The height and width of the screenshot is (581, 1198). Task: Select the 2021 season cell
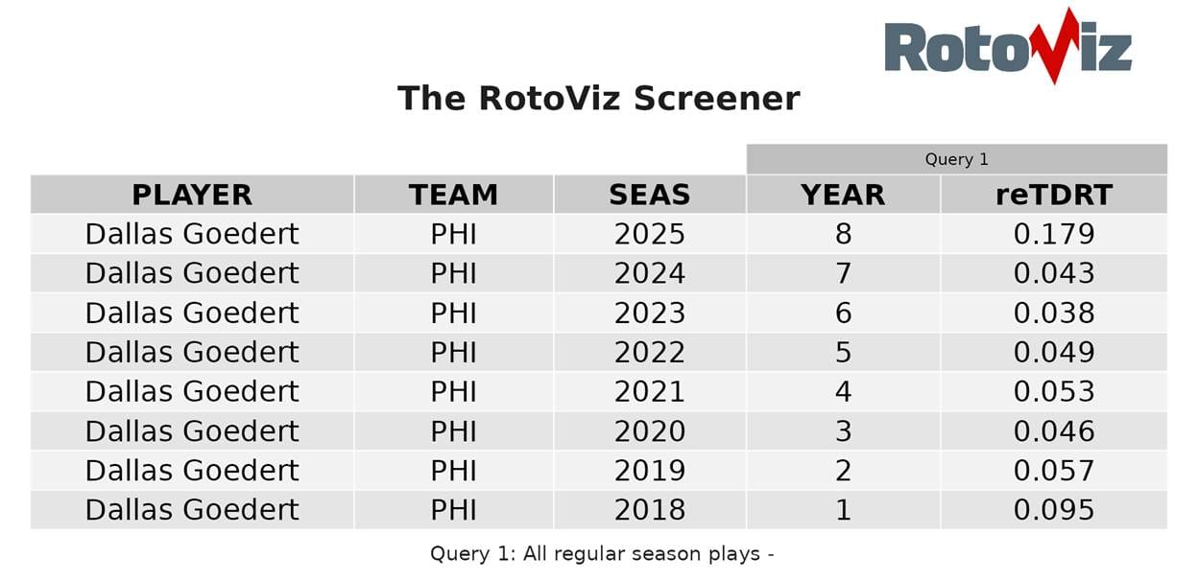pyautogui.click(x=649, y=392)
